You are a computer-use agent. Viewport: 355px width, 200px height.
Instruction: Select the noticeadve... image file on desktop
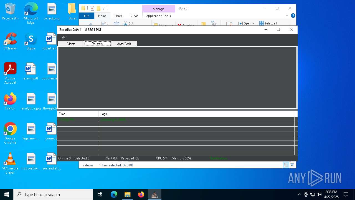coord(31,162)
